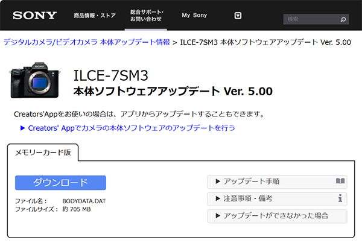Click the blue ダウンロード button
Screen dimensions: 362x243
tap(60, 183)
